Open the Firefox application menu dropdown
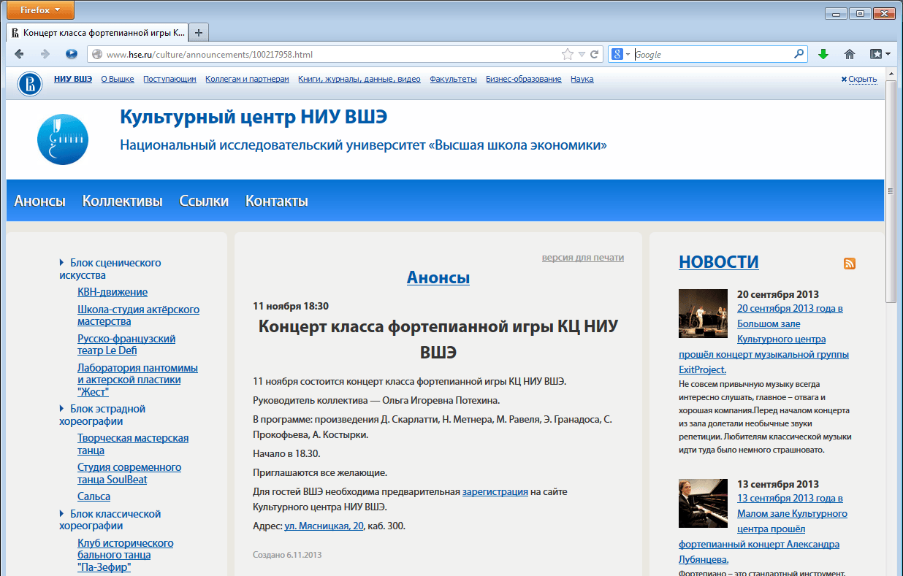The height and width of the screenshot is (576, 903). (x=37, y=10)
